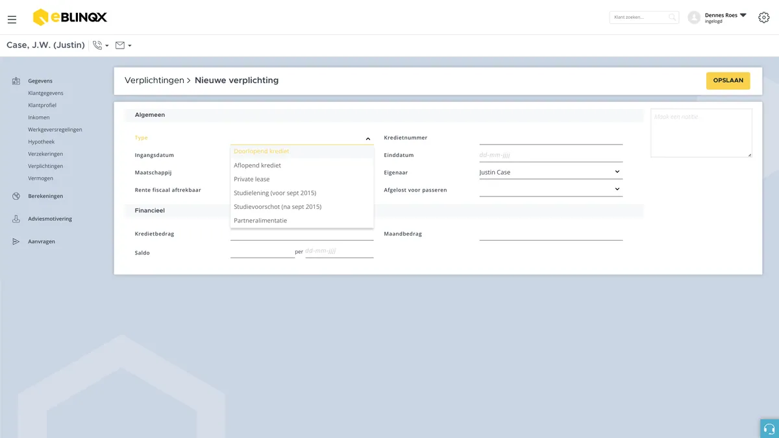Click the Saldo per date field
This screenshot has width=779, height=438.
tap(340, 251)
